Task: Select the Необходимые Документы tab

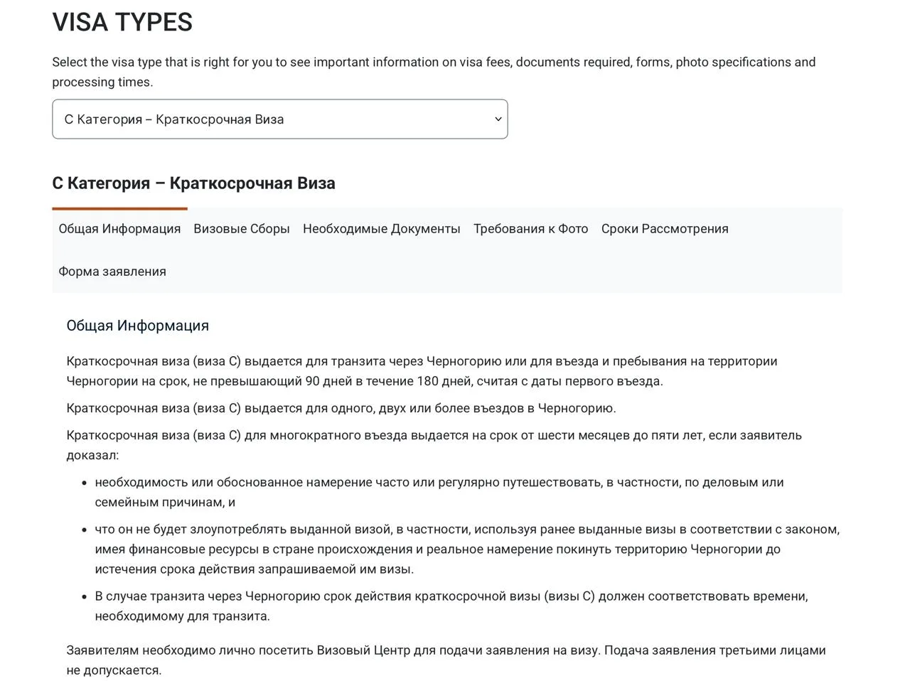Action: tap(382, 229)
